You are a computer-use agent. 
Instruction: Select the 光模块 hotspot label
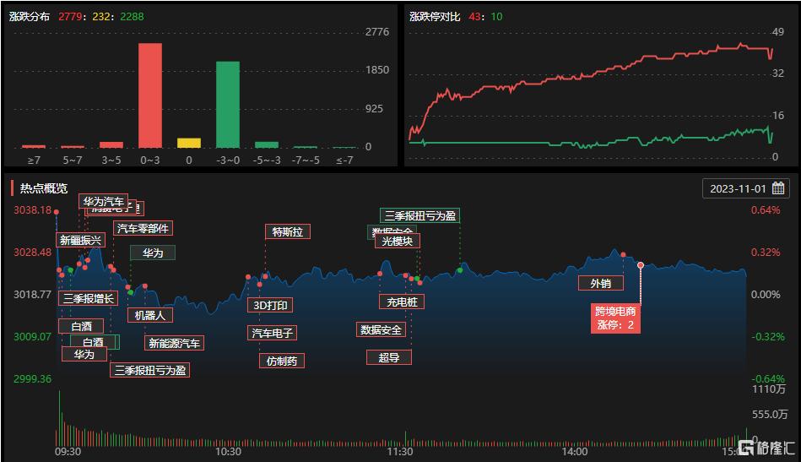click(398, 241)
